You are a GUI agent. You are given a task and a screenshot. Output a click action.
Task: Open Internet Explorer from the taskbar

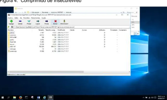45,97
